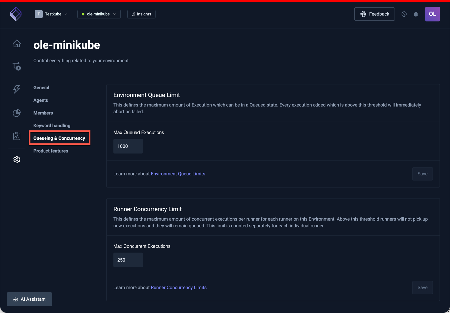
Task: Open the pie chart insights sidebar icon
Action: point(17,113)
